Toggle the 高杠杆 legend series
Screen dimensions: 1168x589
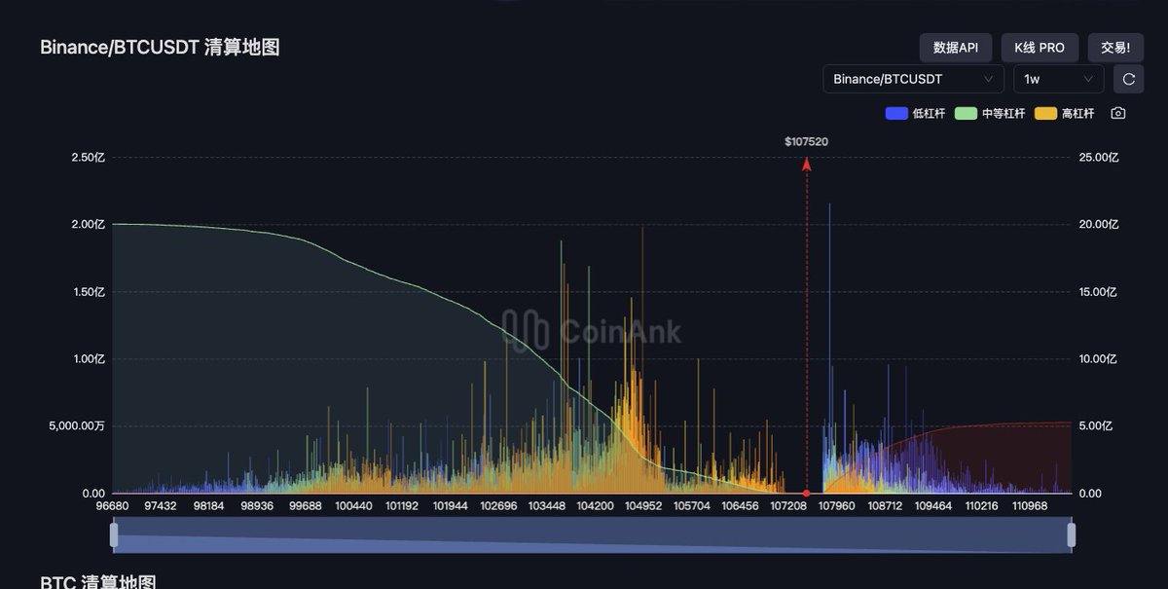[x=1064, y=113]
